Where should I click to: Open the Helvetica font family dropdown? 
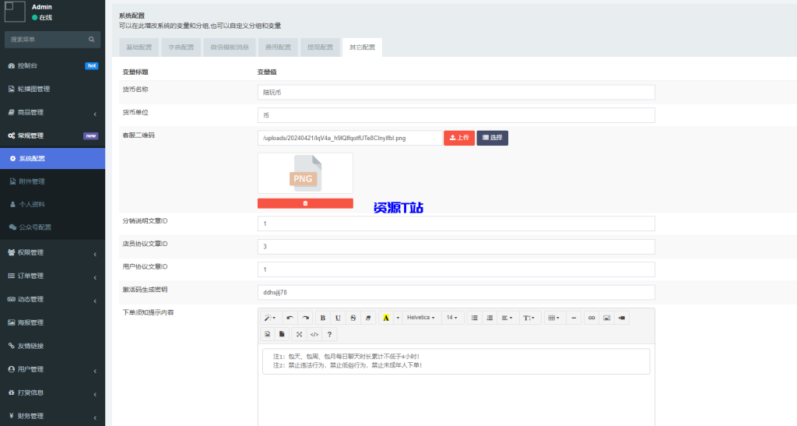[420, 318]
